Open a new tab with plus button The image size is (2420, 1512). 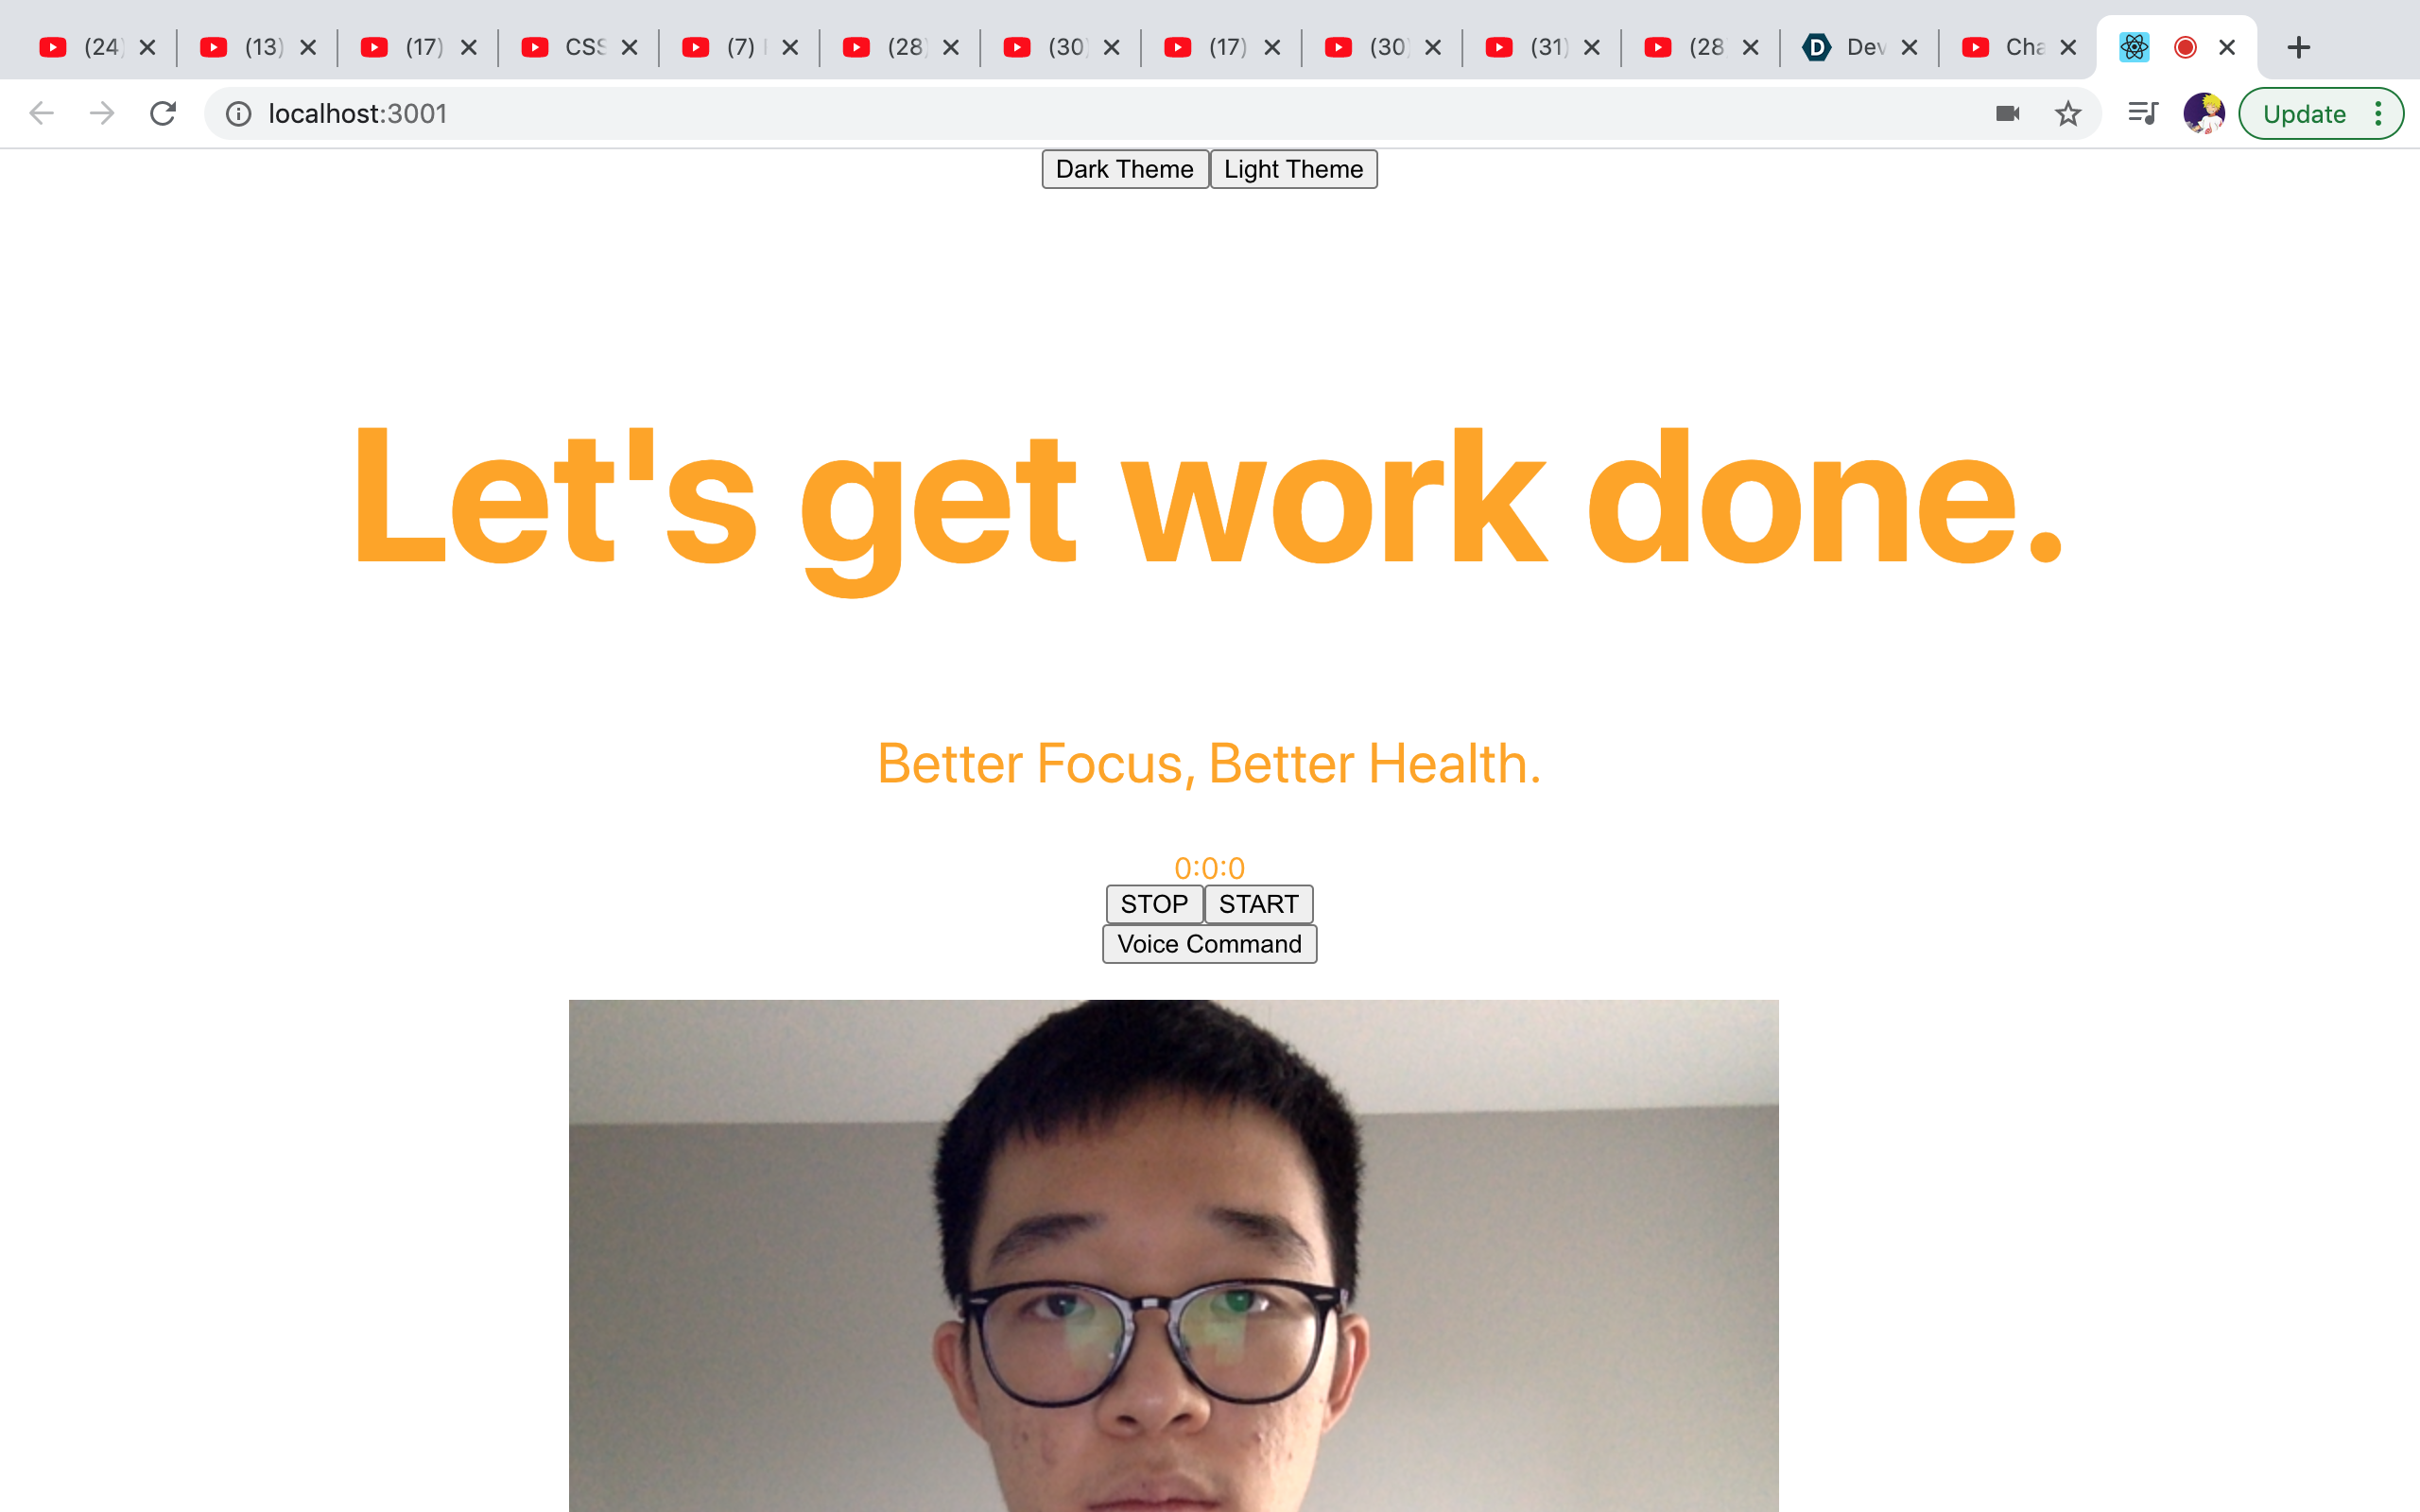(x=2299, y=47)
